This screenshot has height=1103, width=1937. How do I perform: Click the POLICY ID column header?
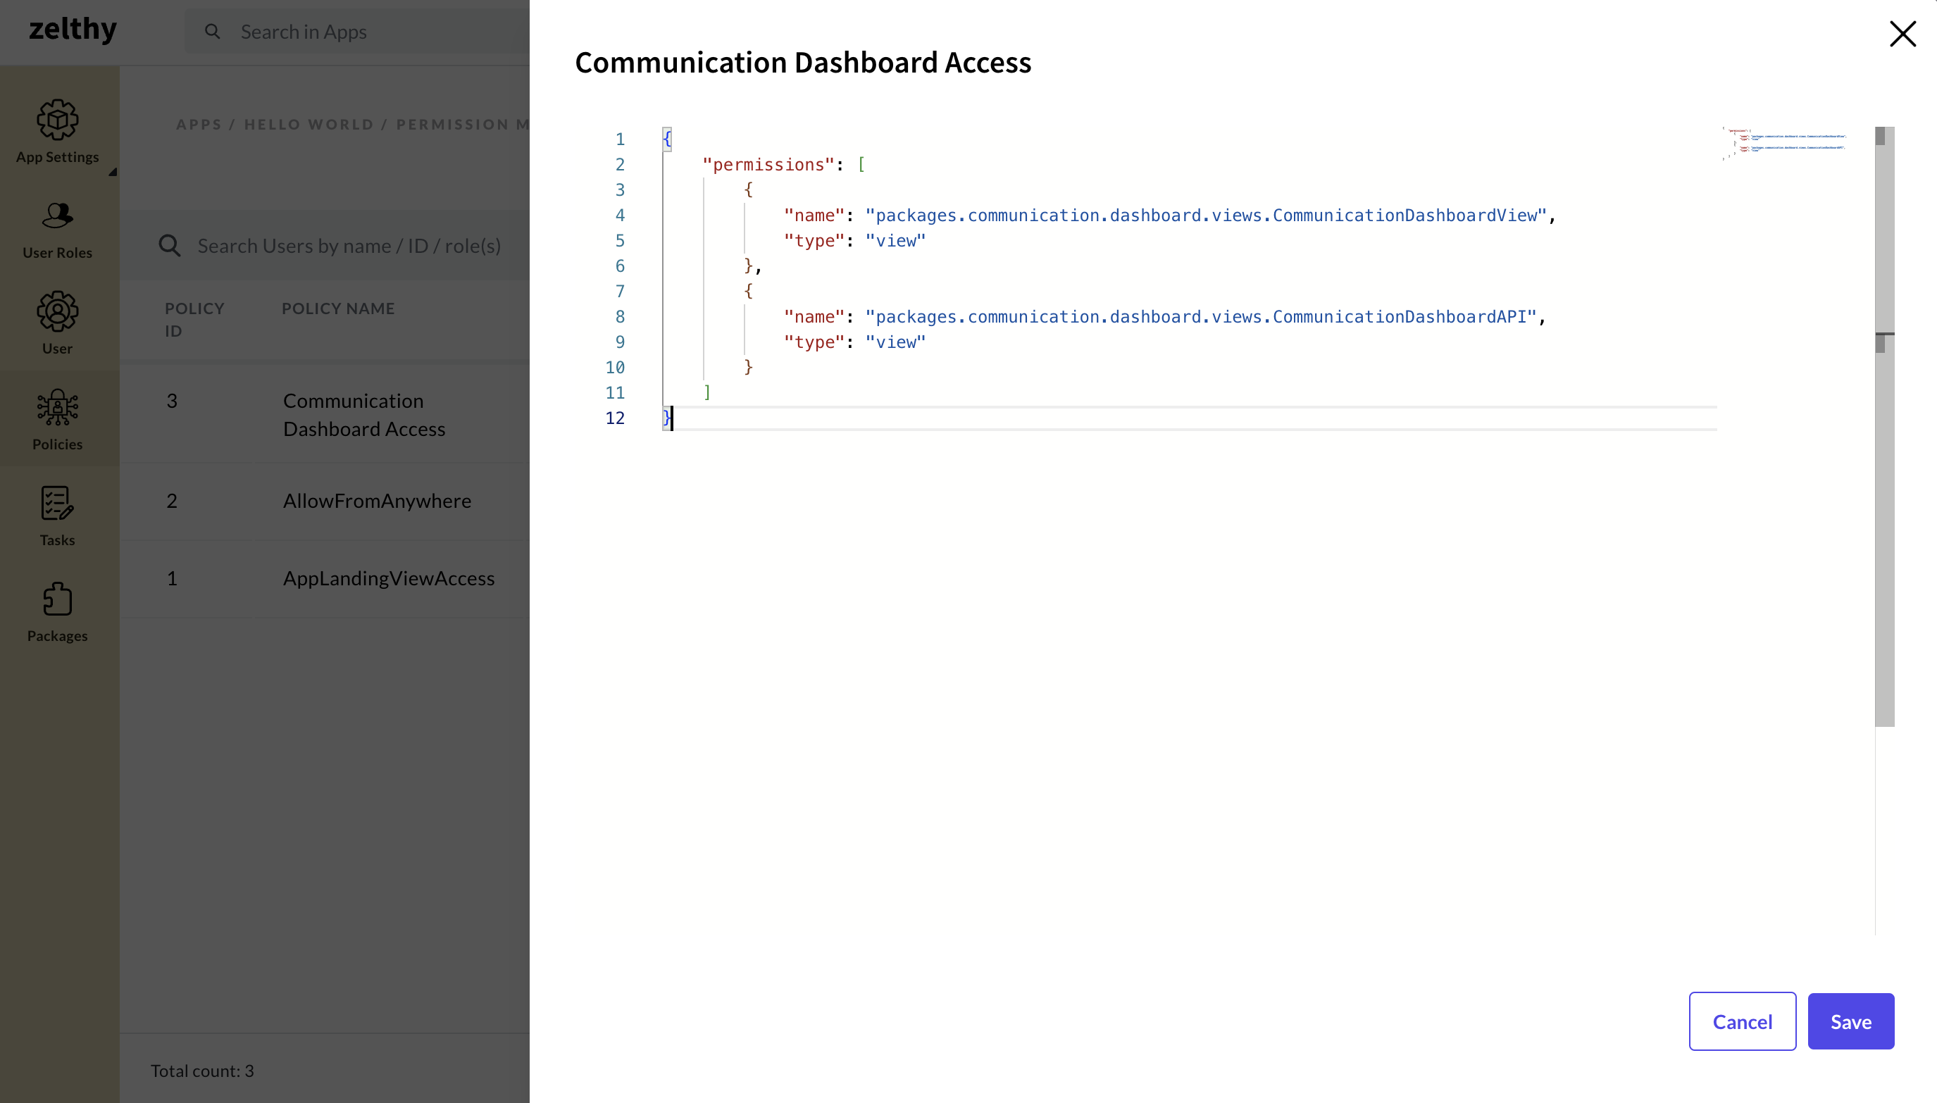(x=194, y=320)
